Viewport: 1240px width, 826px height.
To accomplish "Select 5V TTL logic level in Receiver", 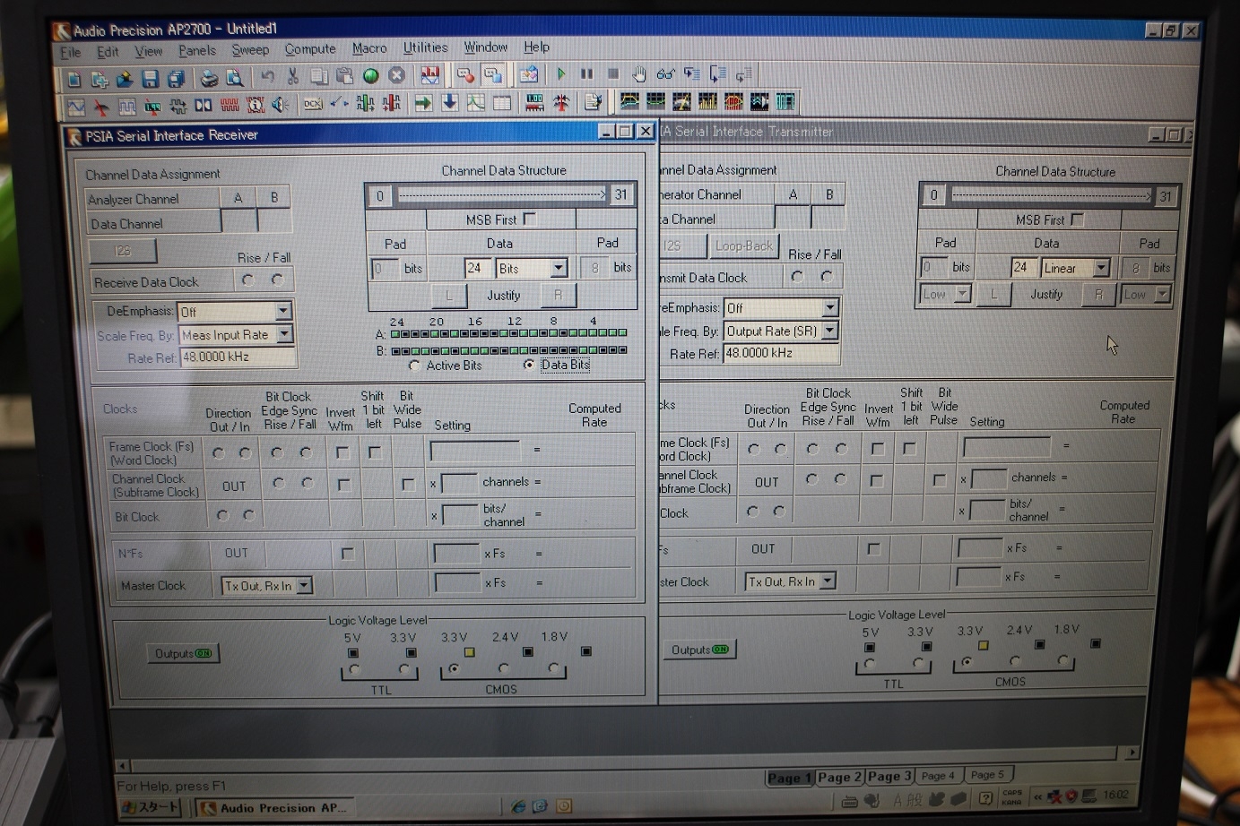I will (x=355, y=670).
